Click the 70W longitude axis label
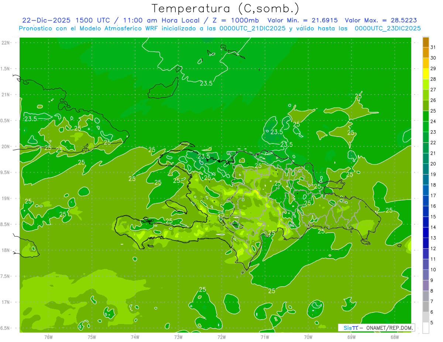Screen dimensions: 443x342 coord(308,337)
